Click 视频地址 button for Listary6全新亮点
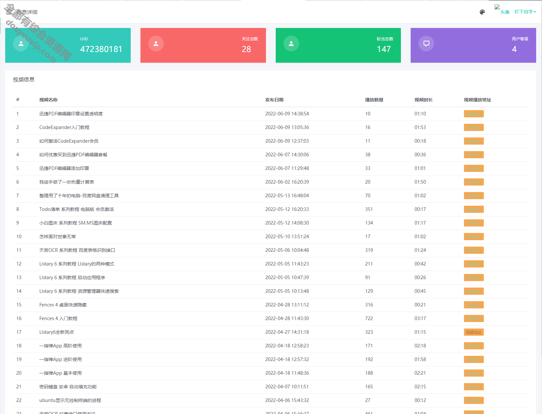The image size is (542, 414). tap(474, 332)
